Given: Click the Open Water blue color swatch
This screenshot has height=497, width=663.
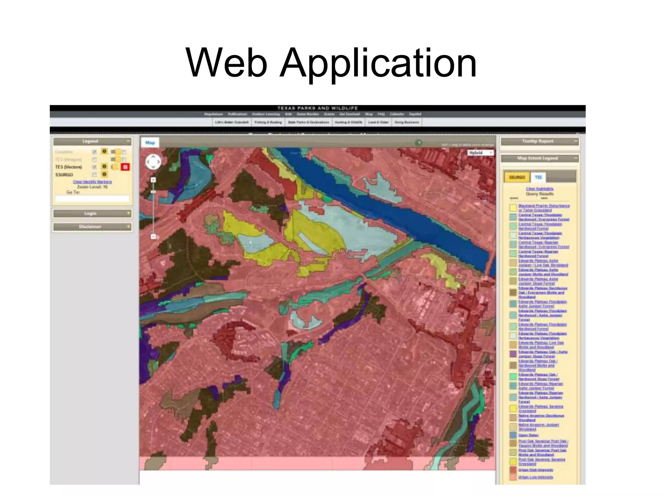Looking at the screenshot, I should click(513, 435).
